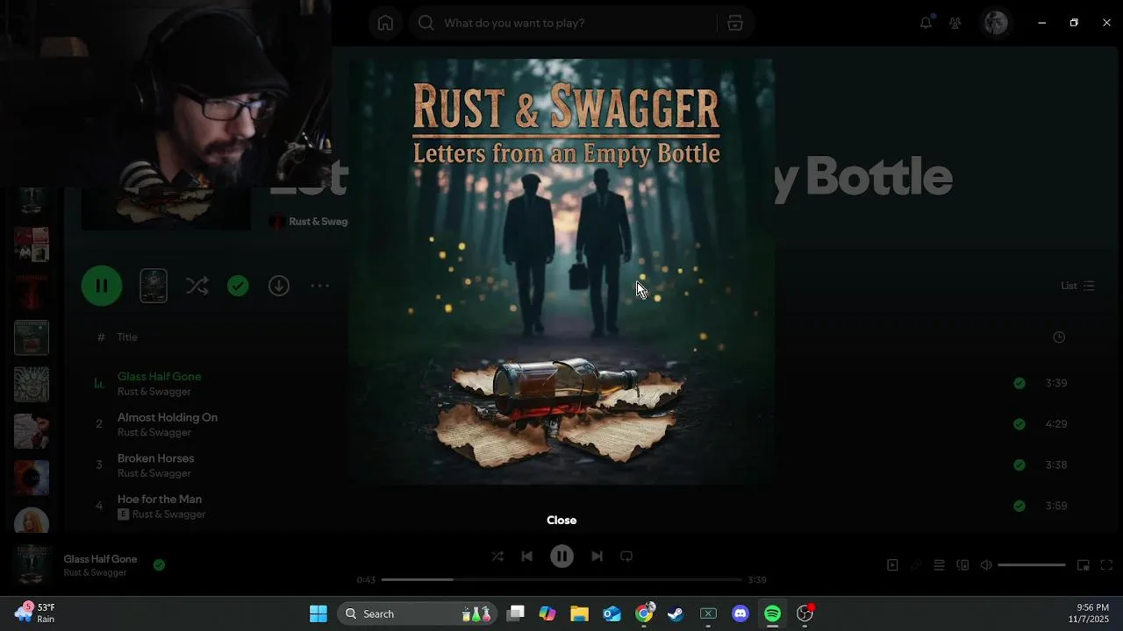This screenshot has height=631, width=1123.
Task: Open the playback Queue icon
Action: pos(939,565)
